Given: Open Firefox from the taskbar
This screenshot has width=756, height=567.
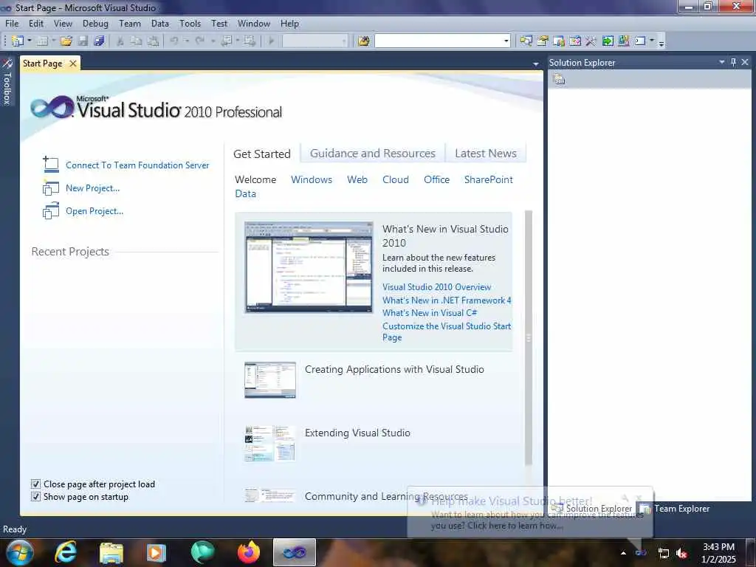Looking at the screenshot, I should pyautogui.click(x=248, y=552).
